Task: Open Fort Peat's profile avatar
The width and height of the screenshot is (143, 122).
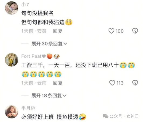Action: pyautogui.click(x=12, y=60)
